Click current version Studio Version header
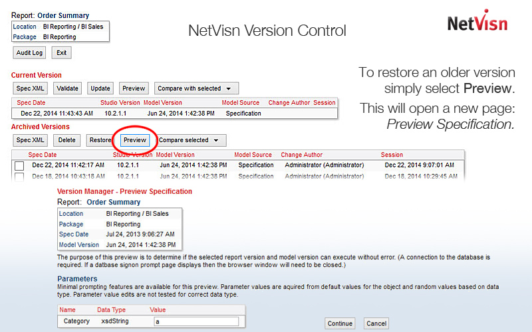Viewport: 532px width, 332px height. tap(120, 103)
